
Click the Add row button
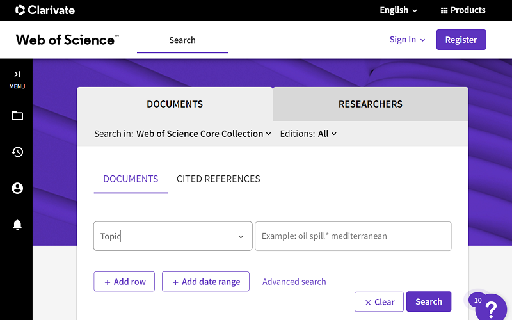[124, 282]
